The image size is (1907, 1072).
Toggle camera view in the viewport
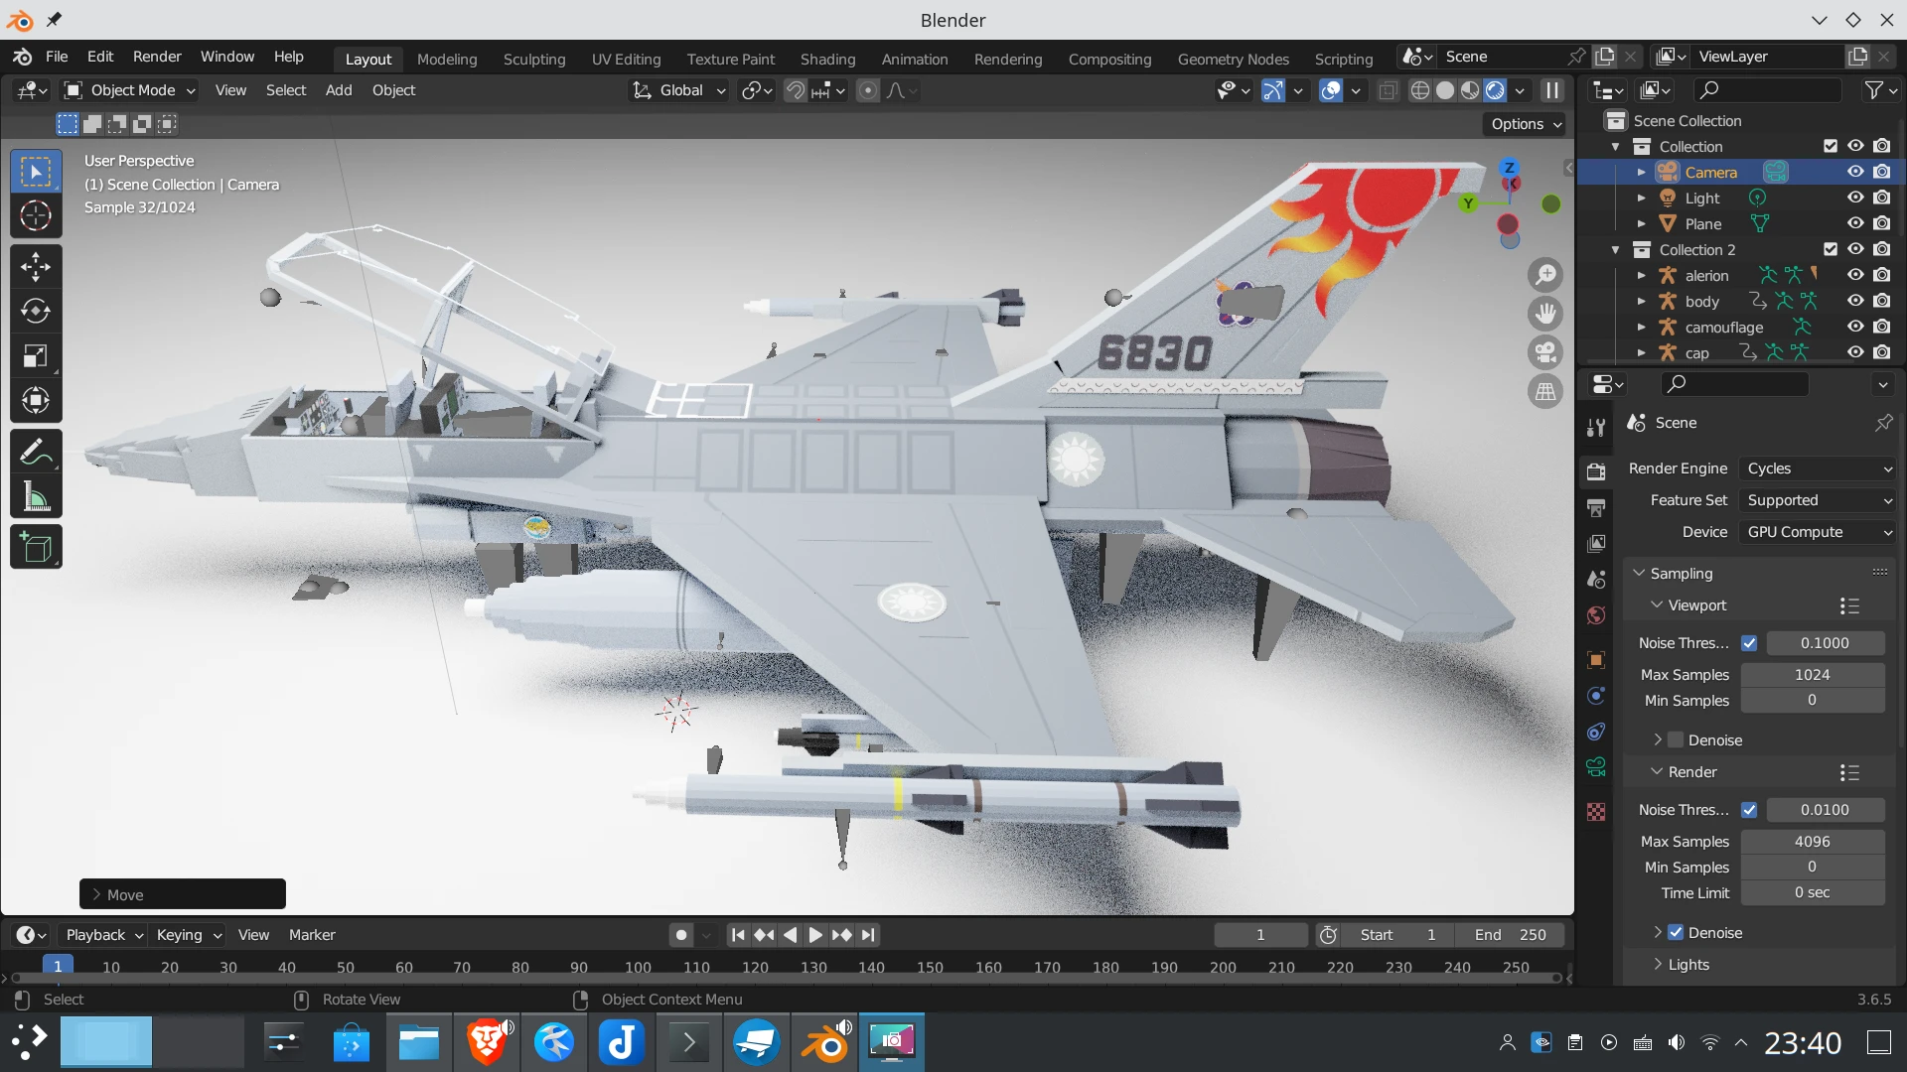(x=1545, y=352)
